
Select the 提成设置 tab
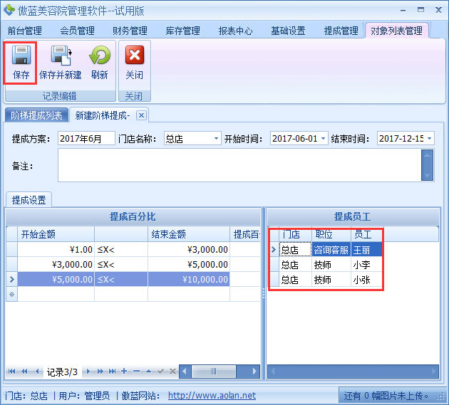tap(29, 199)
